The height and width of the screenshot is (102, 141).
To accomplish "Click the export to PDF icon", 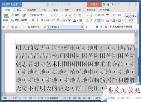I will click(x=12, y=27).
